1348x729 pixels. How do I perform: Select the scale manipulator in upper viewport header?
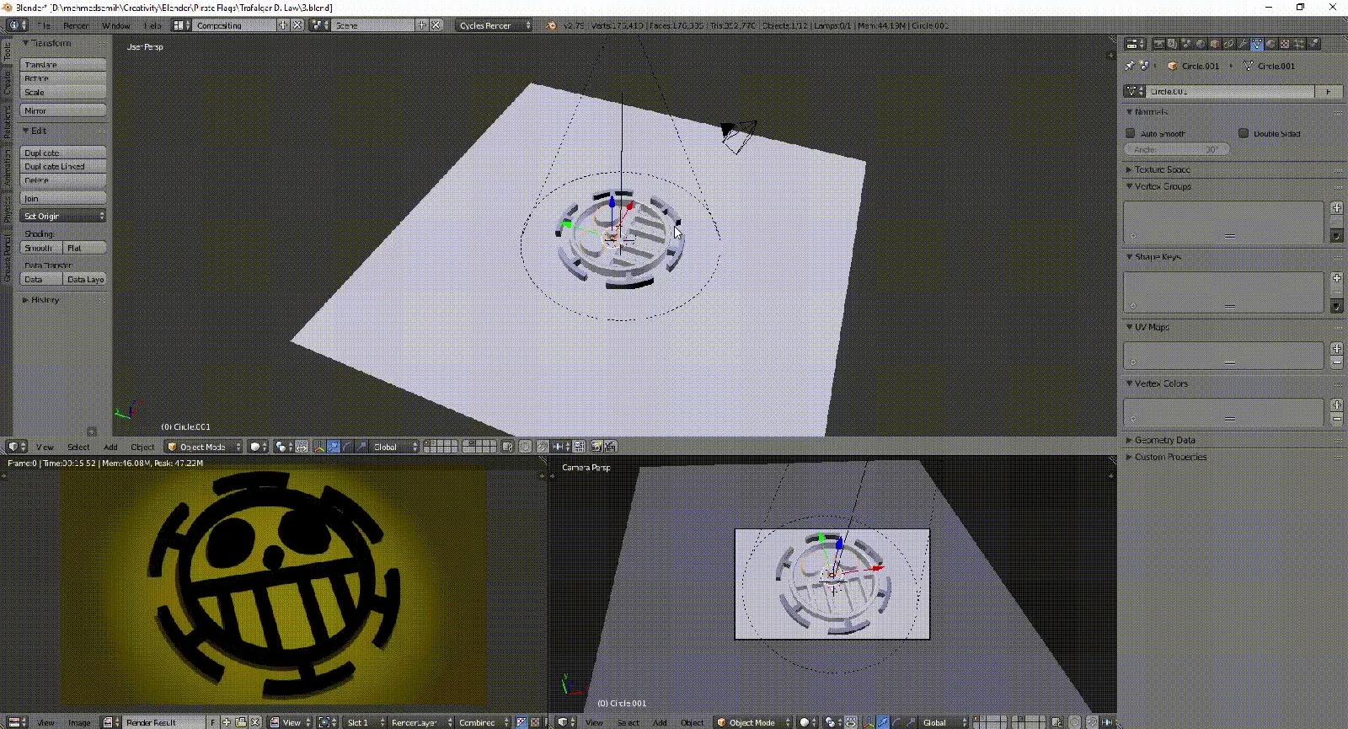tap(362, 447)
